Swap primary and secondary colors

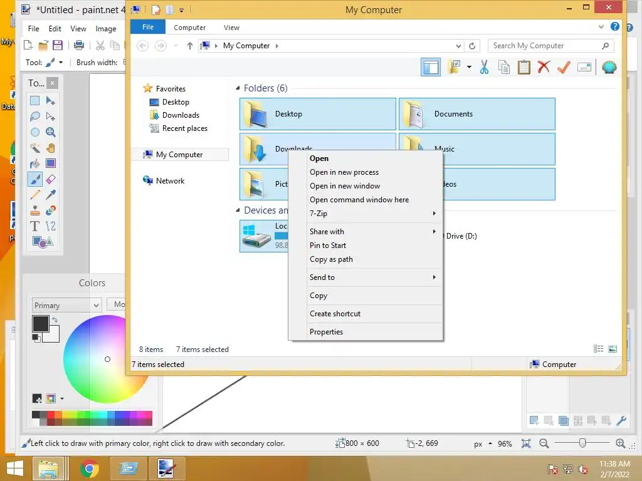click(x=55, y=319)
